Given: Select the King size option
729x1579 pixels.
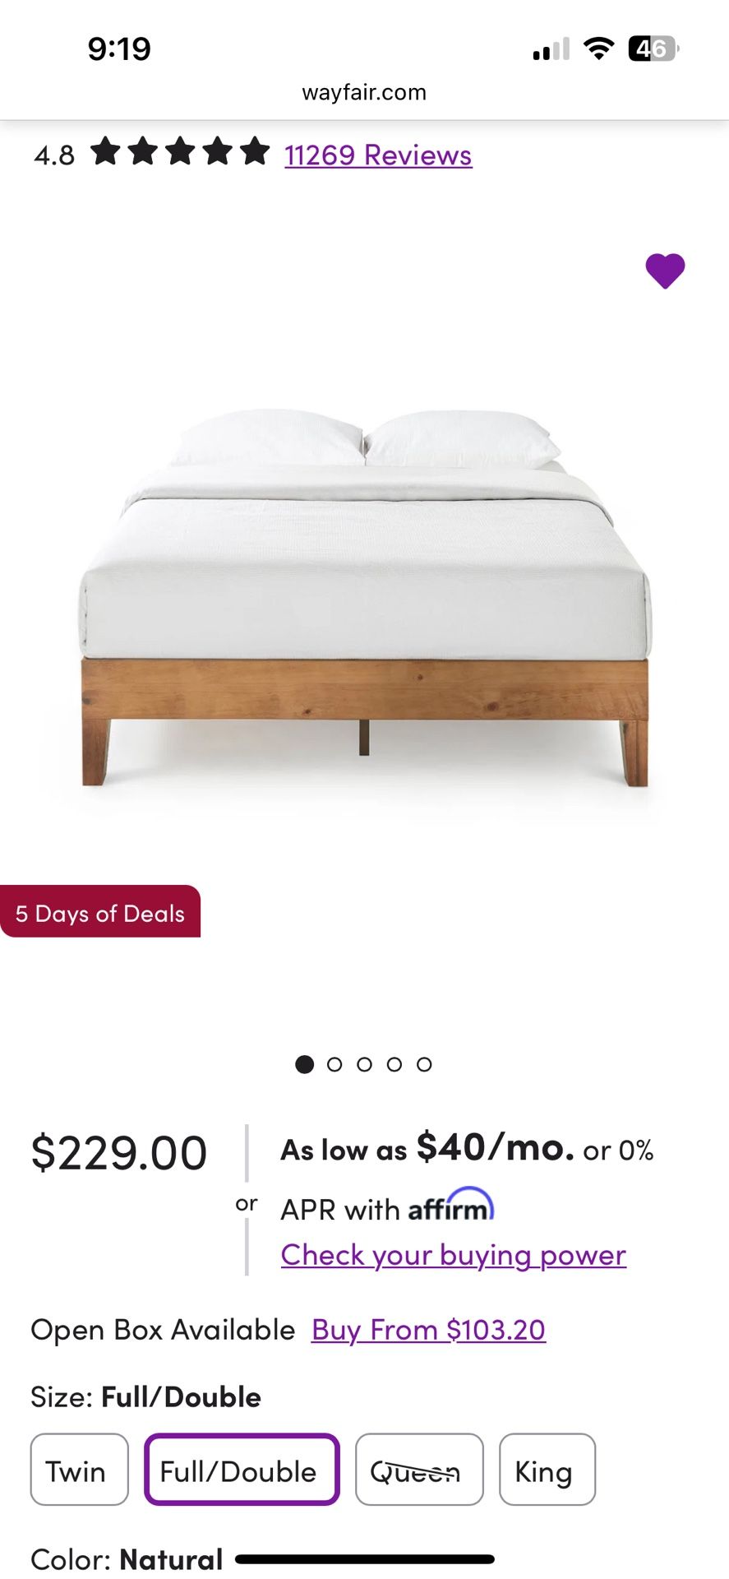Looking at the screenshot, I should tap(547, 1470).
